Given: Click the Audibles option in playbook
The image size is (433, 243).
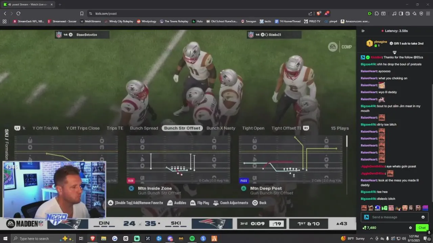Looking at the screenshot, I should pos(177,203).
